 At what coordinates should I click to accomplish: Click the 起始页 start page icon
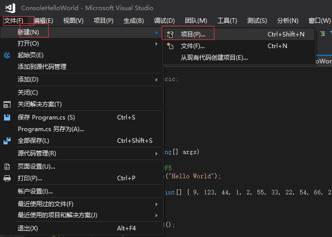(7, 55)
